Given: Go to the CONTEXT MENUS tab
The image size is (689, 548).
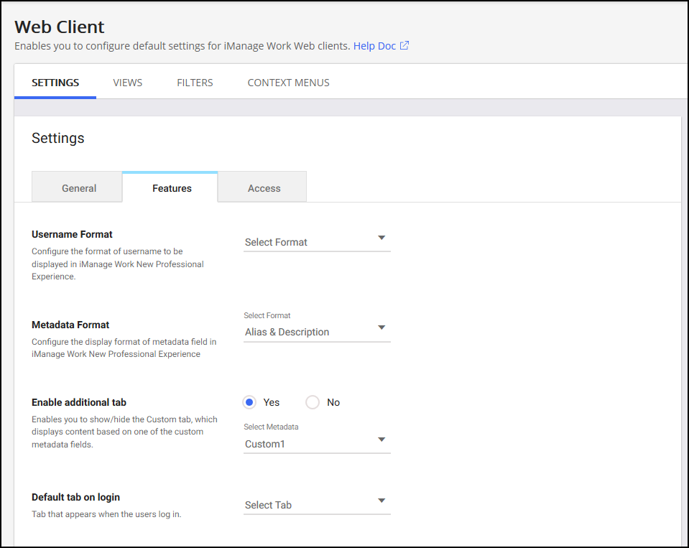Looking at the screenshot, I should 288,83.
